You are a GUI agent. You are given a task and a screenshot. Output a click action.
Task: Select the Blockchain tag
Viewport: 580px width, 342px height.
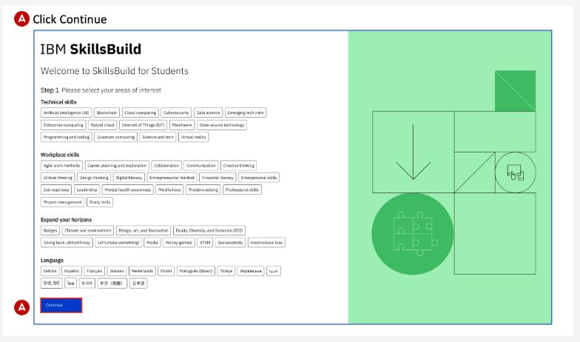107,113
